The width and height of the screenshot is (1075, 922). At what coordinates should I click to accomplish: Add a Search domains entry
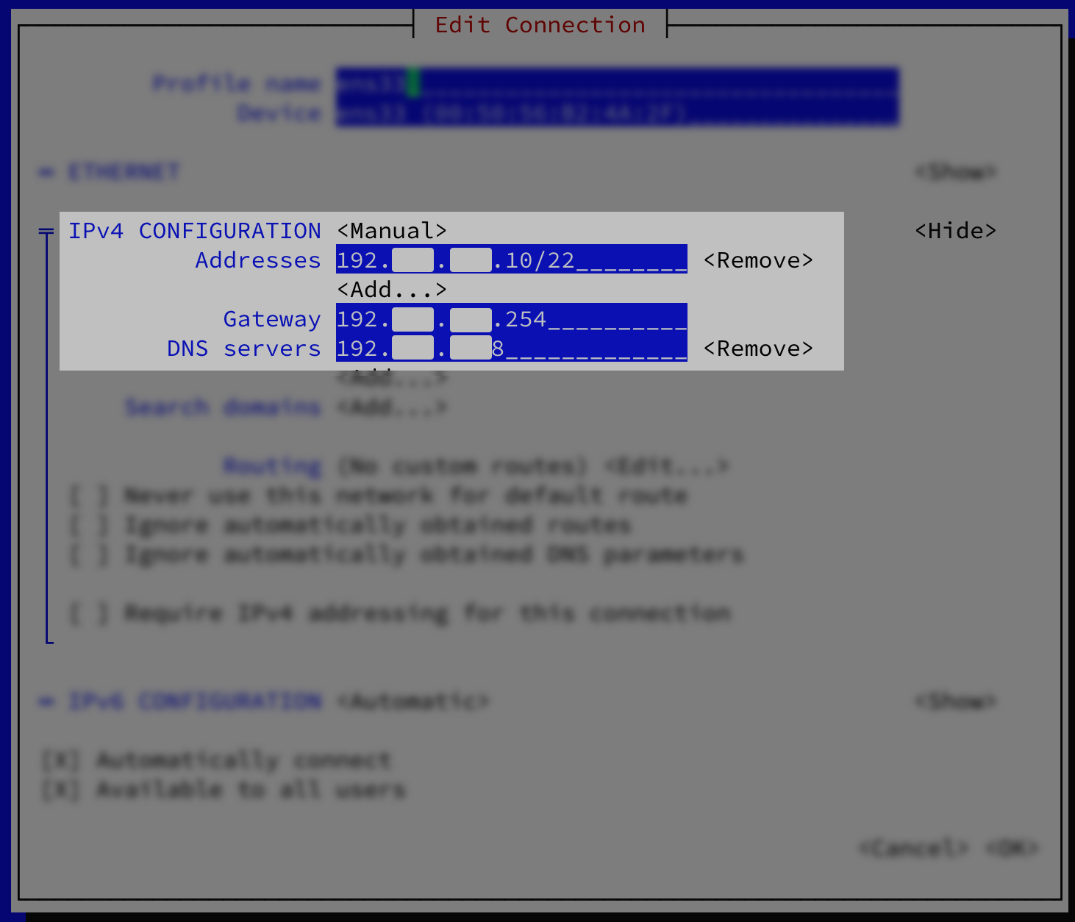point(391,407)
